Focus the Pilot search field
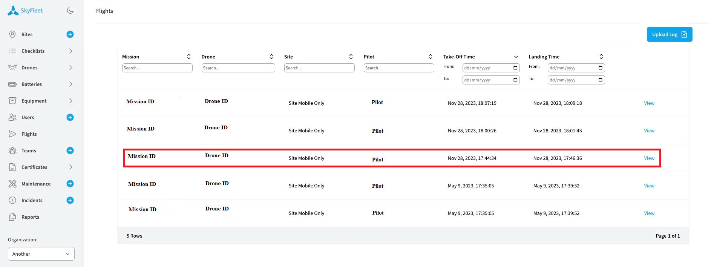The image size is (714, 267). [399, 68]
